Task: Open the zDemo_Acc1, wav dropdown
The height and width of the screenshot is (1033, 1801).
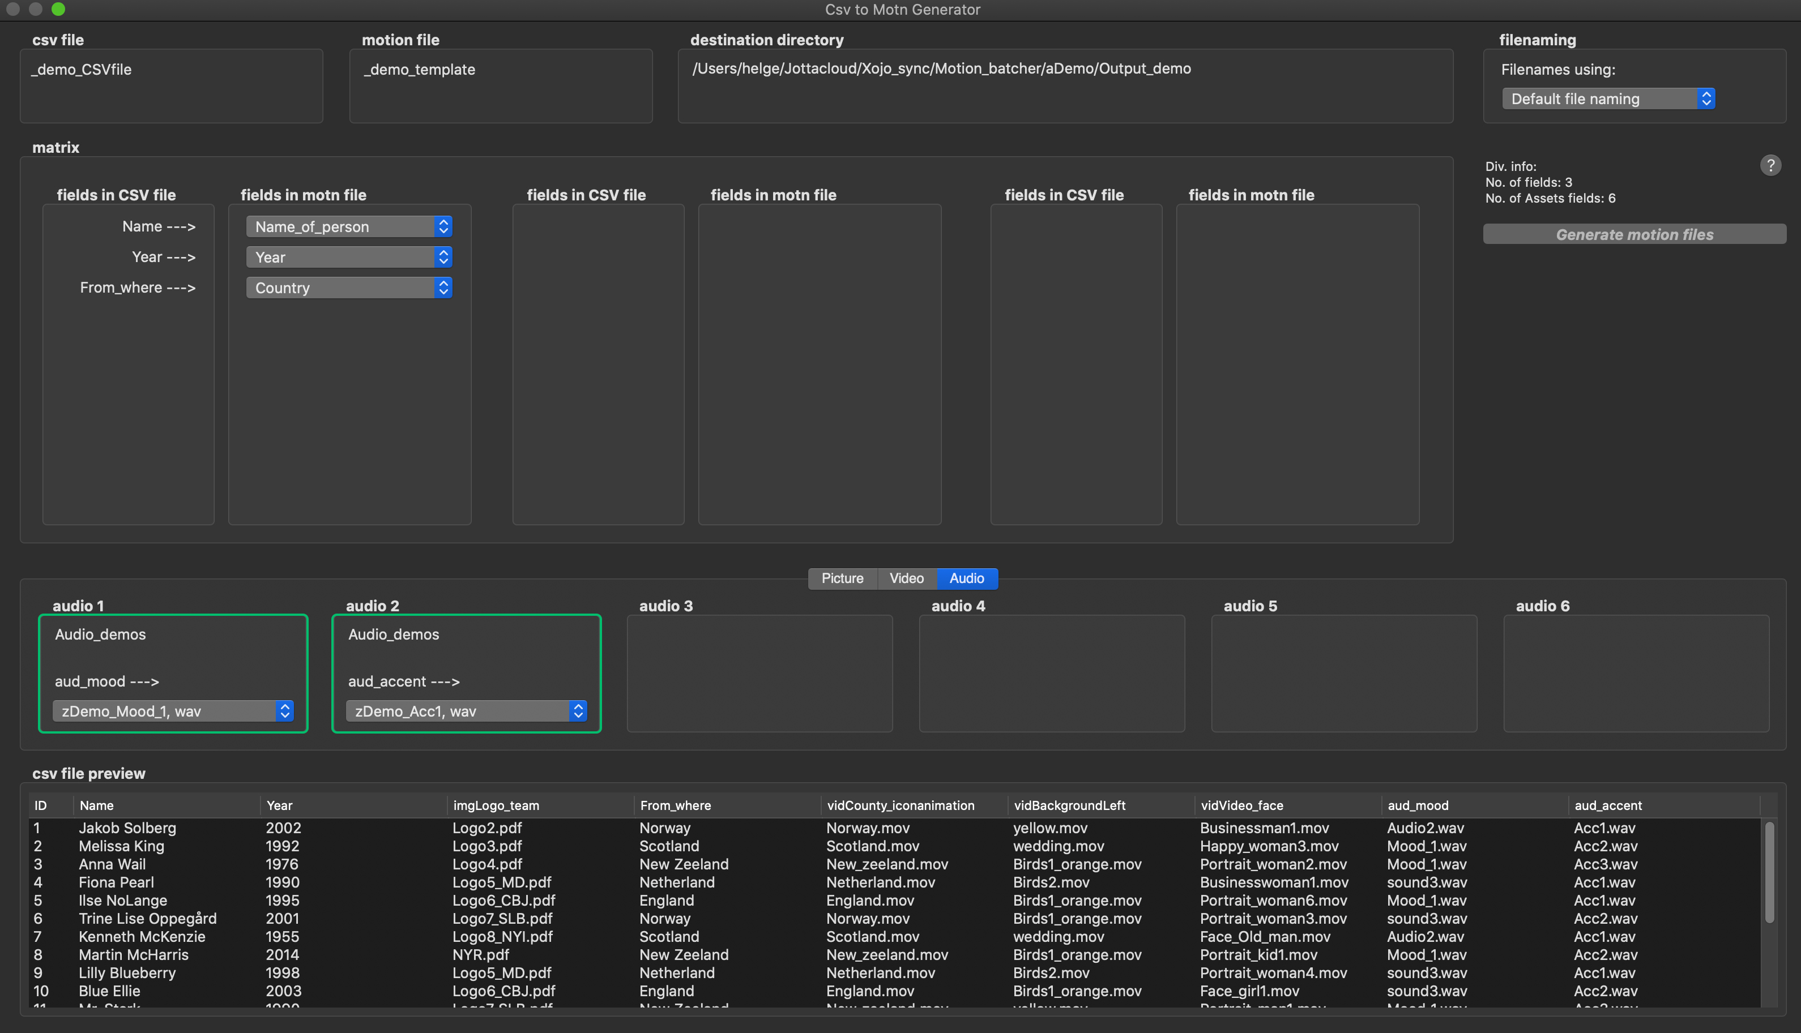Action: click(x=467, y=711)
